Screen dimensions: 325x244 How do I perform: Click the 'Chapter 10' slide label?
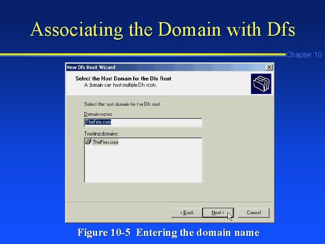coord(304,55)
